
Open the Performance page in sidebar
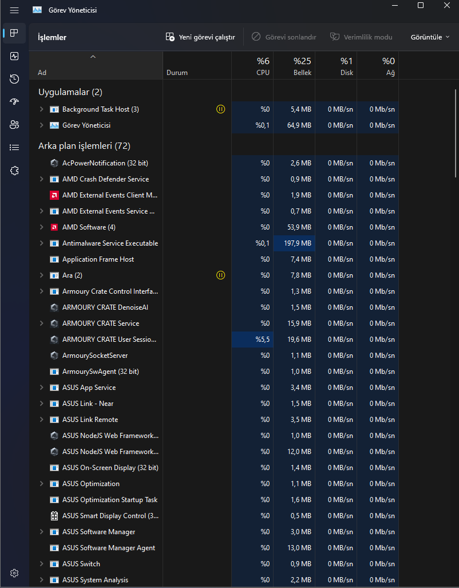pos(14,56)
